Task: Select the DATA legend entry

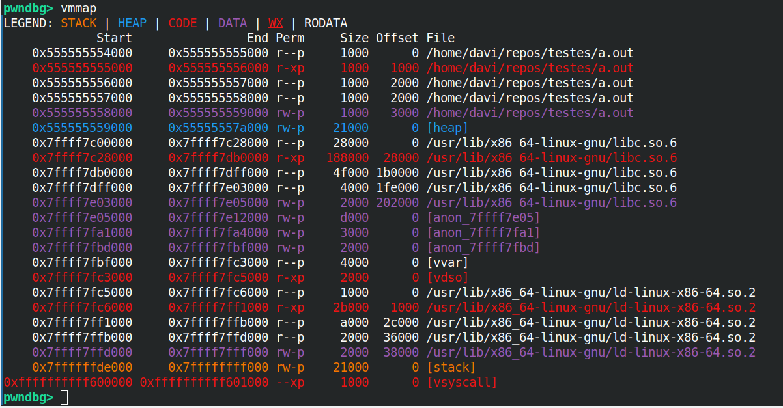Action: pyautogui.click(x=233, y=23)
